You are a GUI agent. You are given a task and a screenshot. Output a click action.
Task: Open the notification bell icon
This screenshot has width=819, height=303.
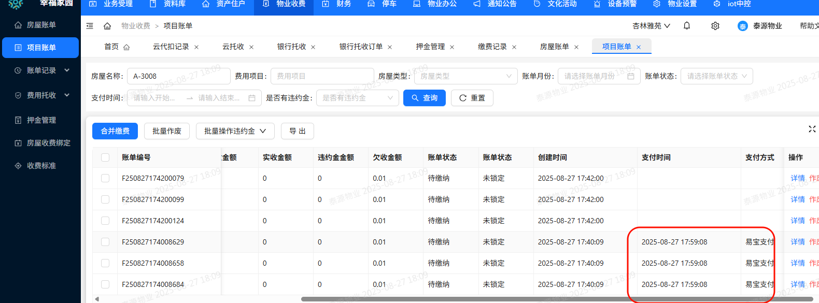[x=687, y=25]
